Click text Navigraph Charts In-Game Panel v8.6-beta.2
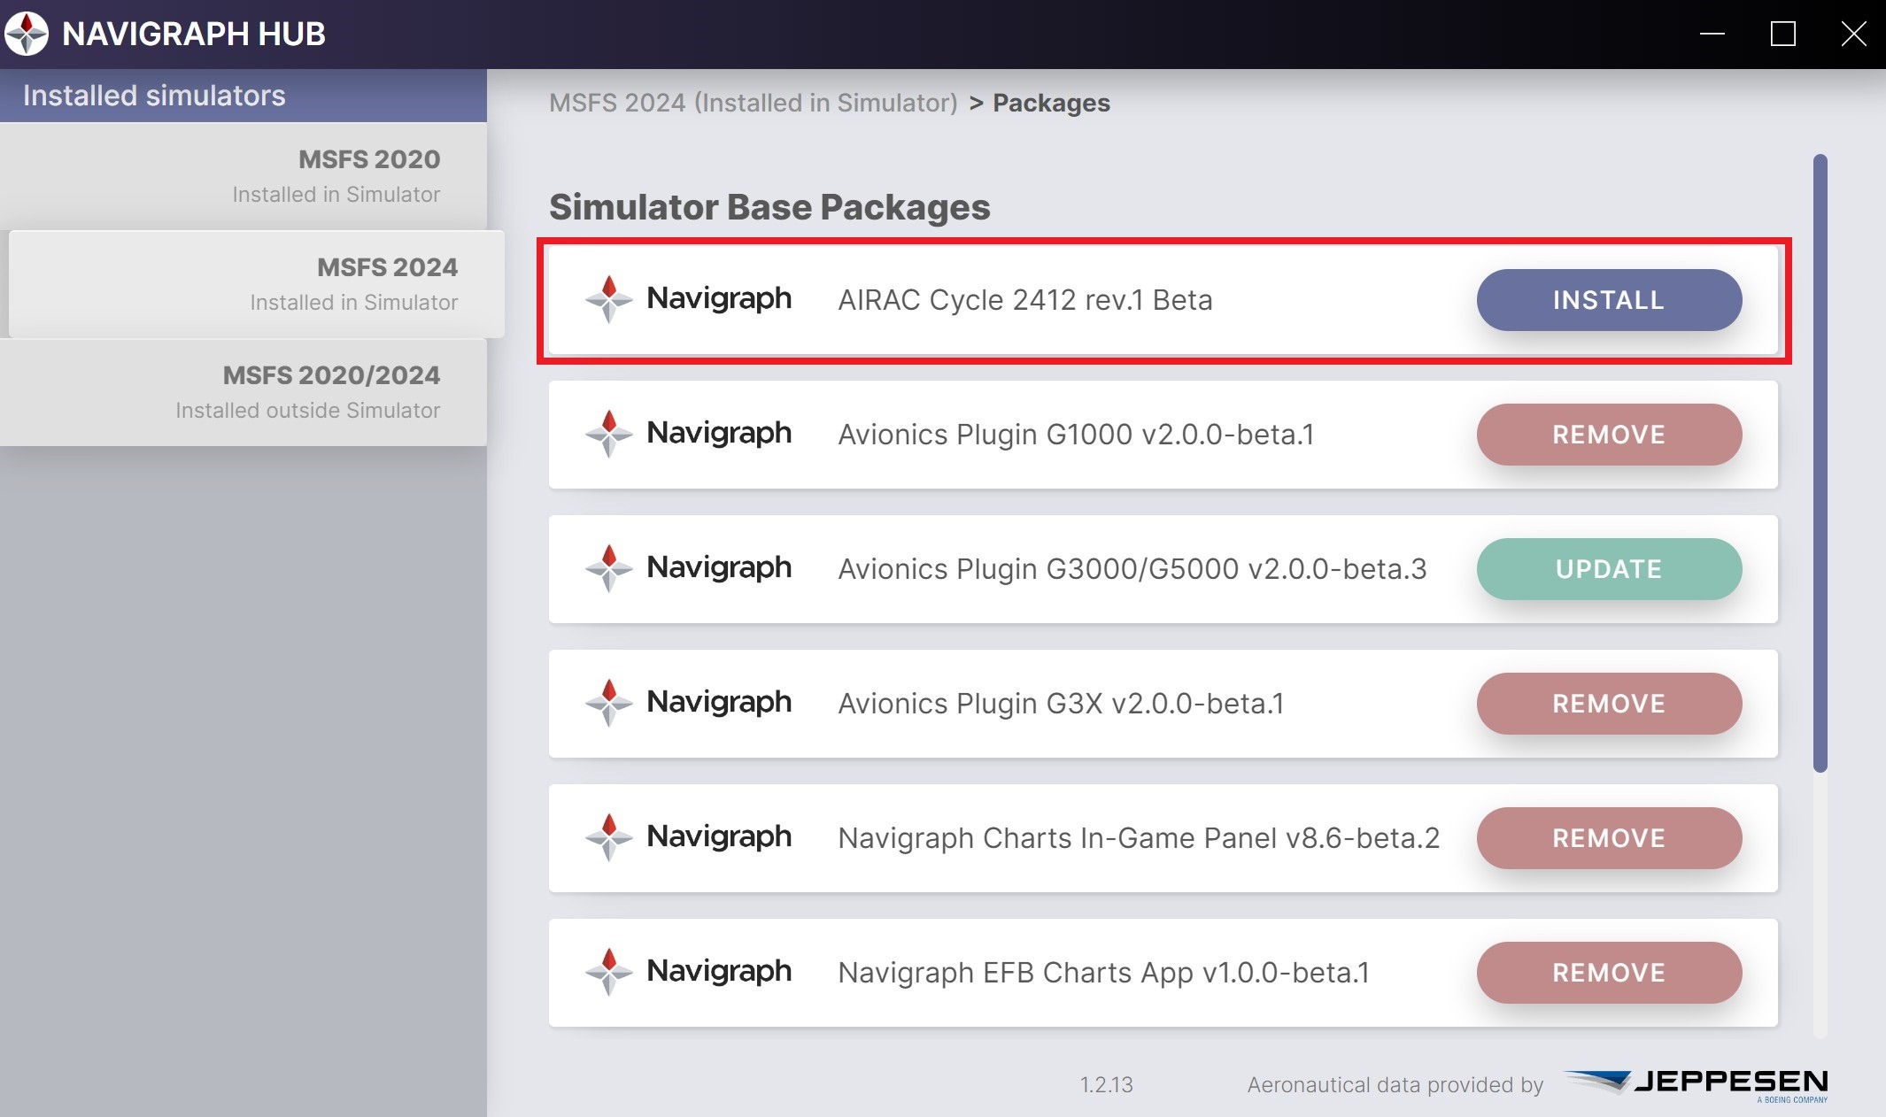Viewport: 1886px width, 1117px height. [1139, 838]
